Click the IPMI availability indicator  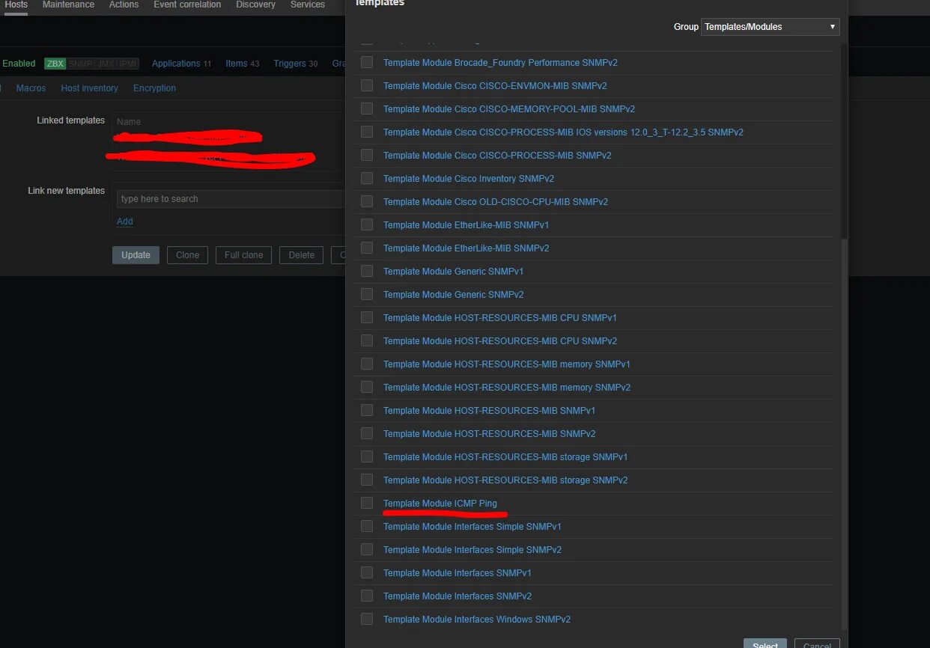(x=128, y=64)
